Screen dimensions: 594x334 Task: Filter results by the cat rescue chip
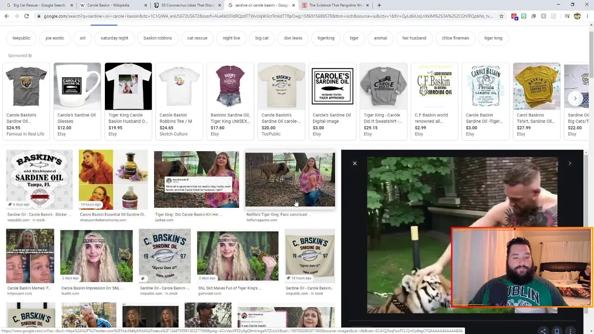(x=197, y=38)
